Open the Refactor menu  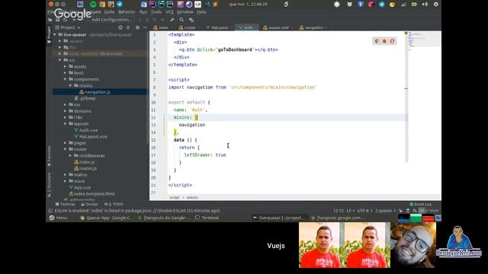pyautogui.click(x=127, y=12)
